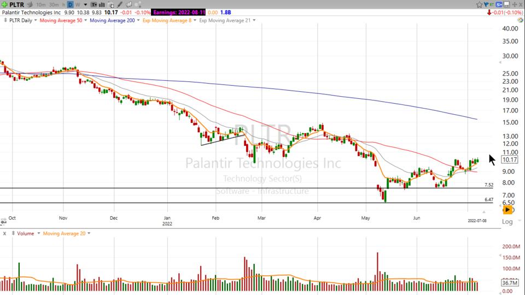Viewport: 525px width, 295px height.
Task: Click the small arrow beside the 30.00 price
Action: click(500, 62)
